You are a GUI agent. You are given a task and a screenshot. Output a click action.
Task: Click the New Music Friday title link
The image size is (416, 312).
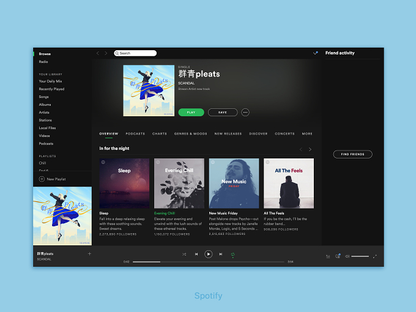pos(223,213)
